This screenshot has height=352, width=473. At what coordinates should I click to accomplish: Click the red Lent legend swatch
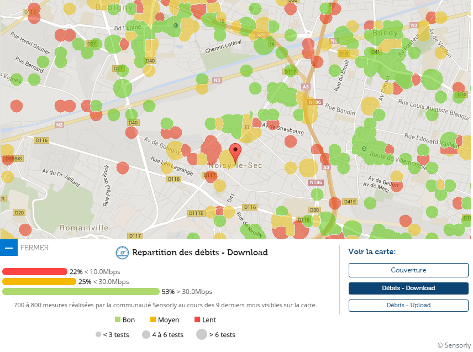[x=197, y=320]
